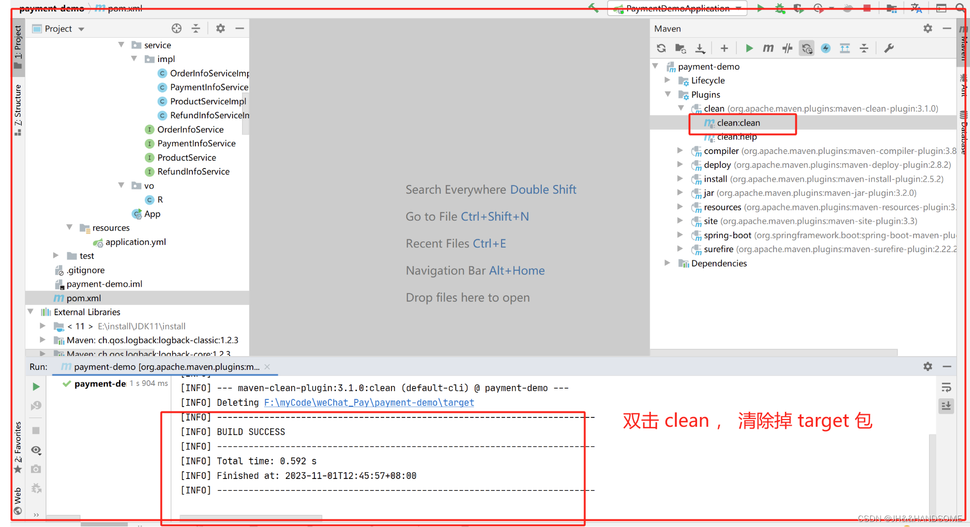Build project with the green hammer icon

(594, 8)
